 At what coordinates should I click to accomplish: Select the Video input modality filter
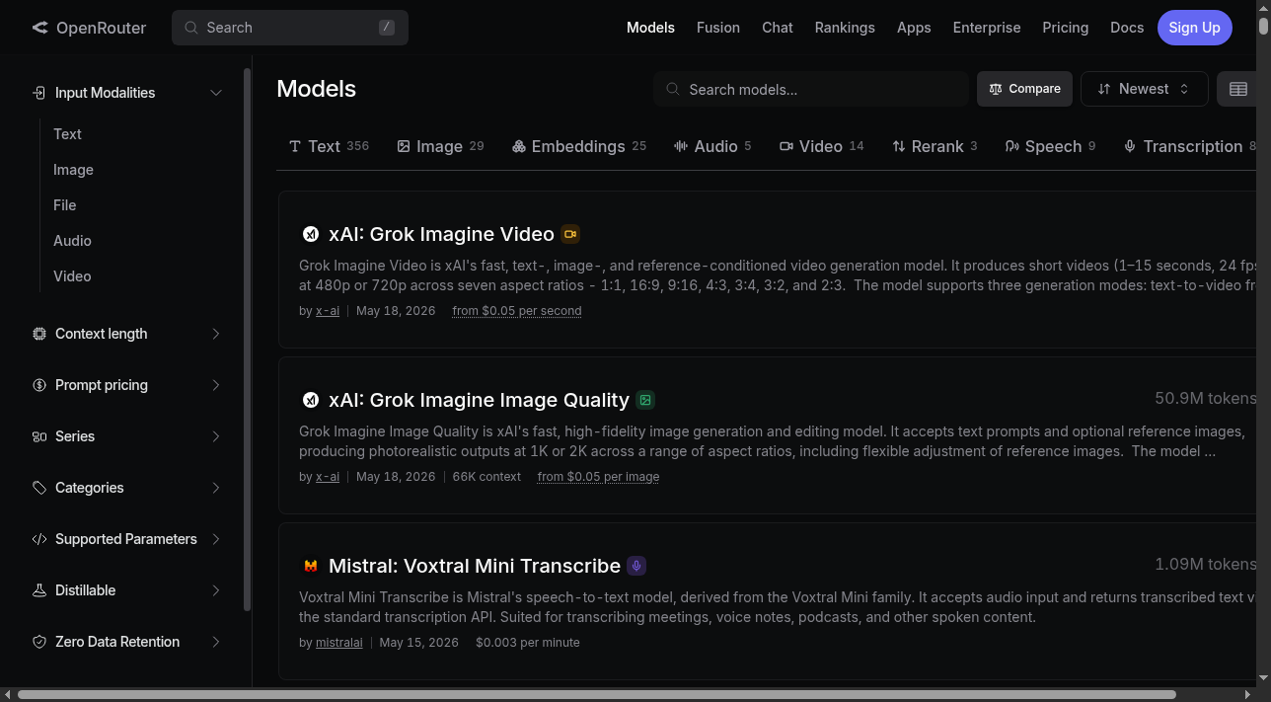(72, 276)
